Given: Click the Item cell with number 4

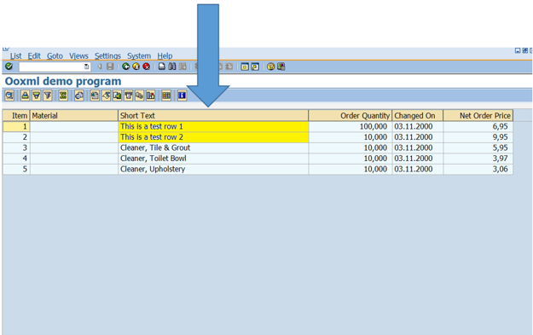Looking at the screenshot, I should point(16,159).
